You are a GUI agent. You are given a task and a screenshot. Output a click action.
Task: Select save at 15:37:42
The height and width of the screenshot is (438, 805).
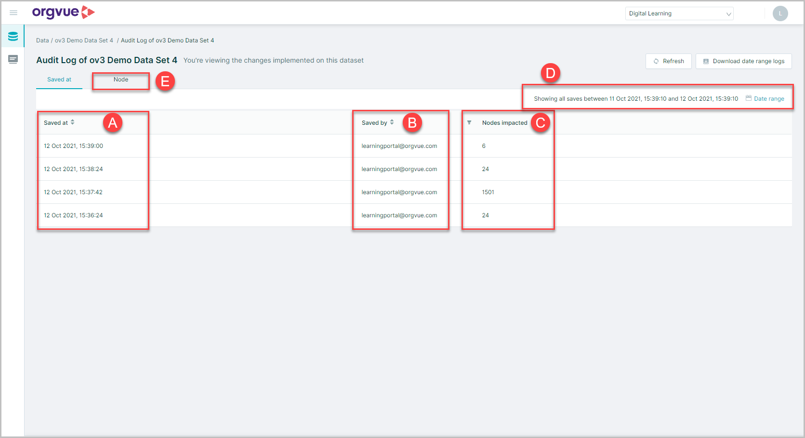click(x=414, y=192)
